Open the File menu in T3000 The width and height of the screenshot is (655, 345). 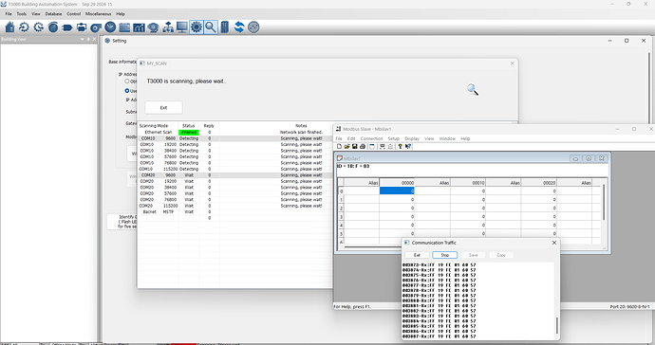coord(9,14)
